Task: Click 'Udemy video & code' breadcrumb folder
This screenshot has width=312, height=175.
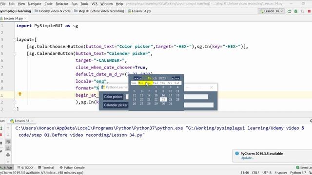Action: point(53,11)
